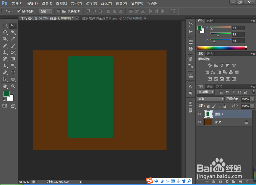This screenshot has height=185, width=256.
Task: Open layer styles fx menu
Action: (214, 182)
